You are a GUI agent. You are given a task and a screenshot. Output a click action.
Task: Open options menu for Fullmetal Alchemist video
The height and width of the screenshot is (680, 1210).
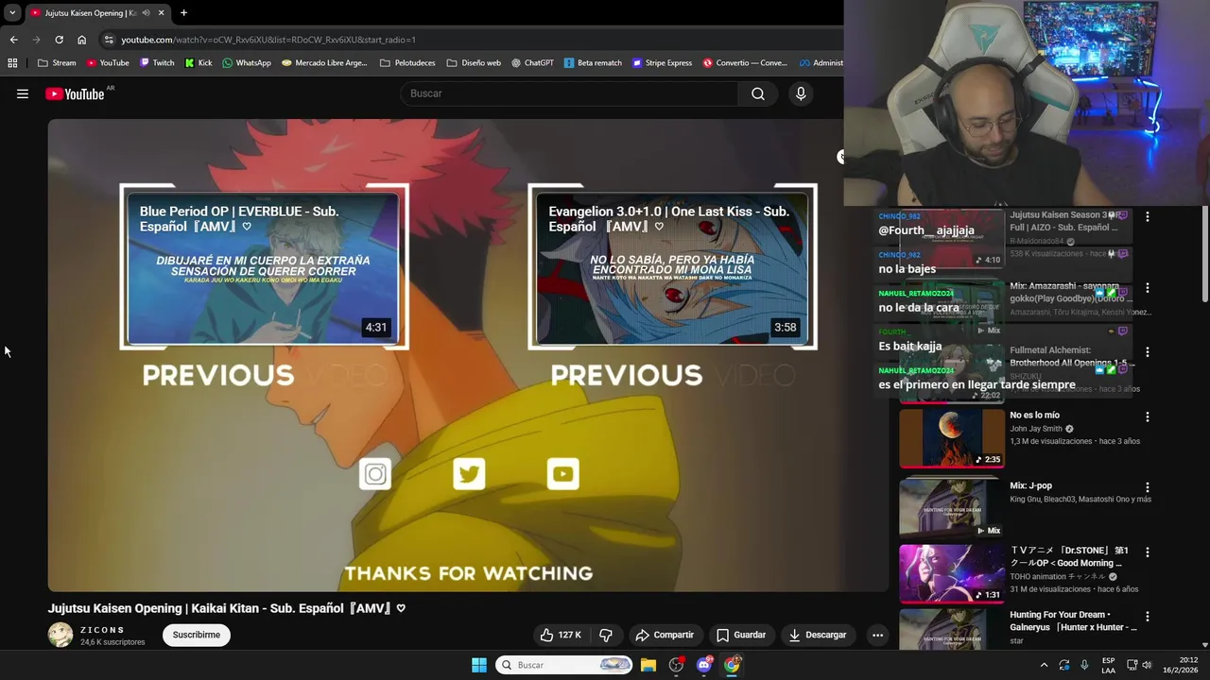coord(1148,352)
